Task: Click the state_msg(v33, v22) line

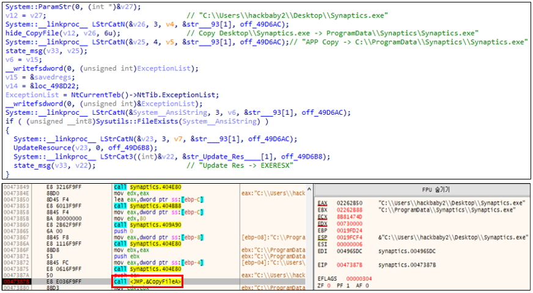Action: [x=54, y=165]
